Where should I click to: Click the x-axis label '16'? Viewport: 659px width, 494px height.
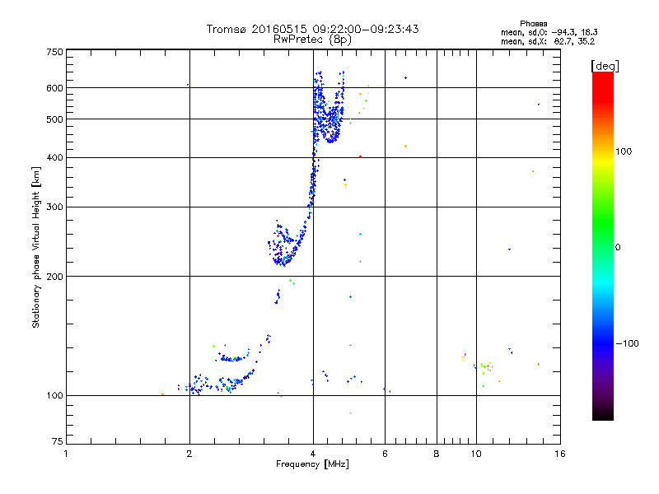(560, 454)
